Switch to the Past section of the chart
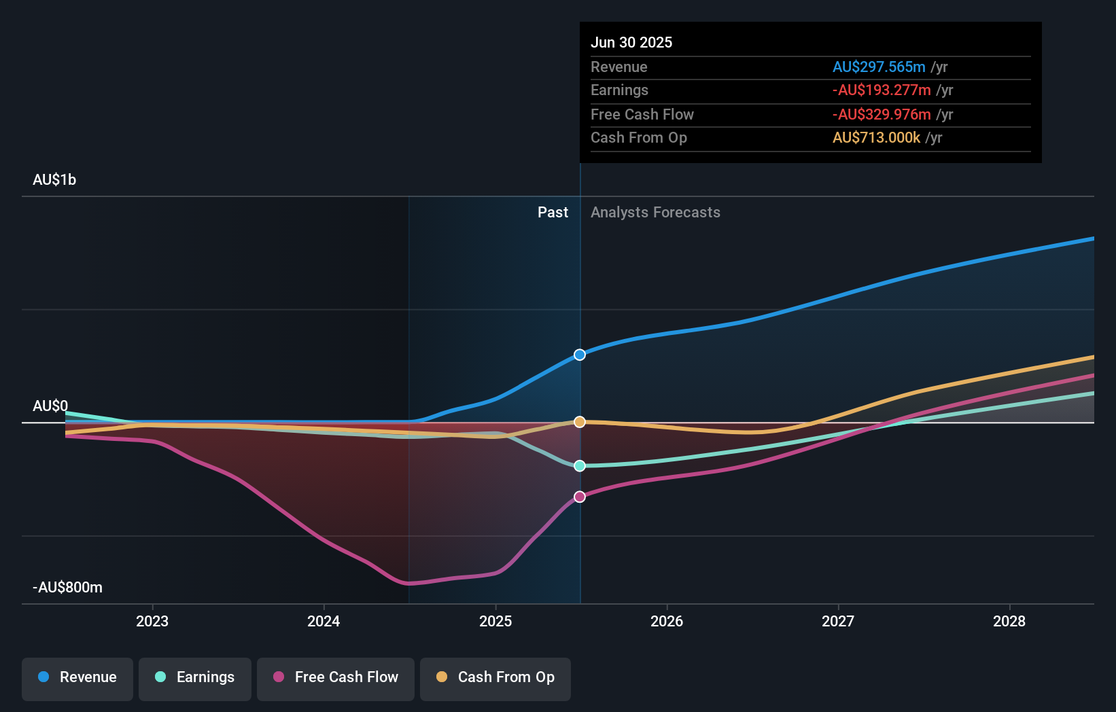The image size is (1116, 712). pyautogui.click(x=553, y=212)
